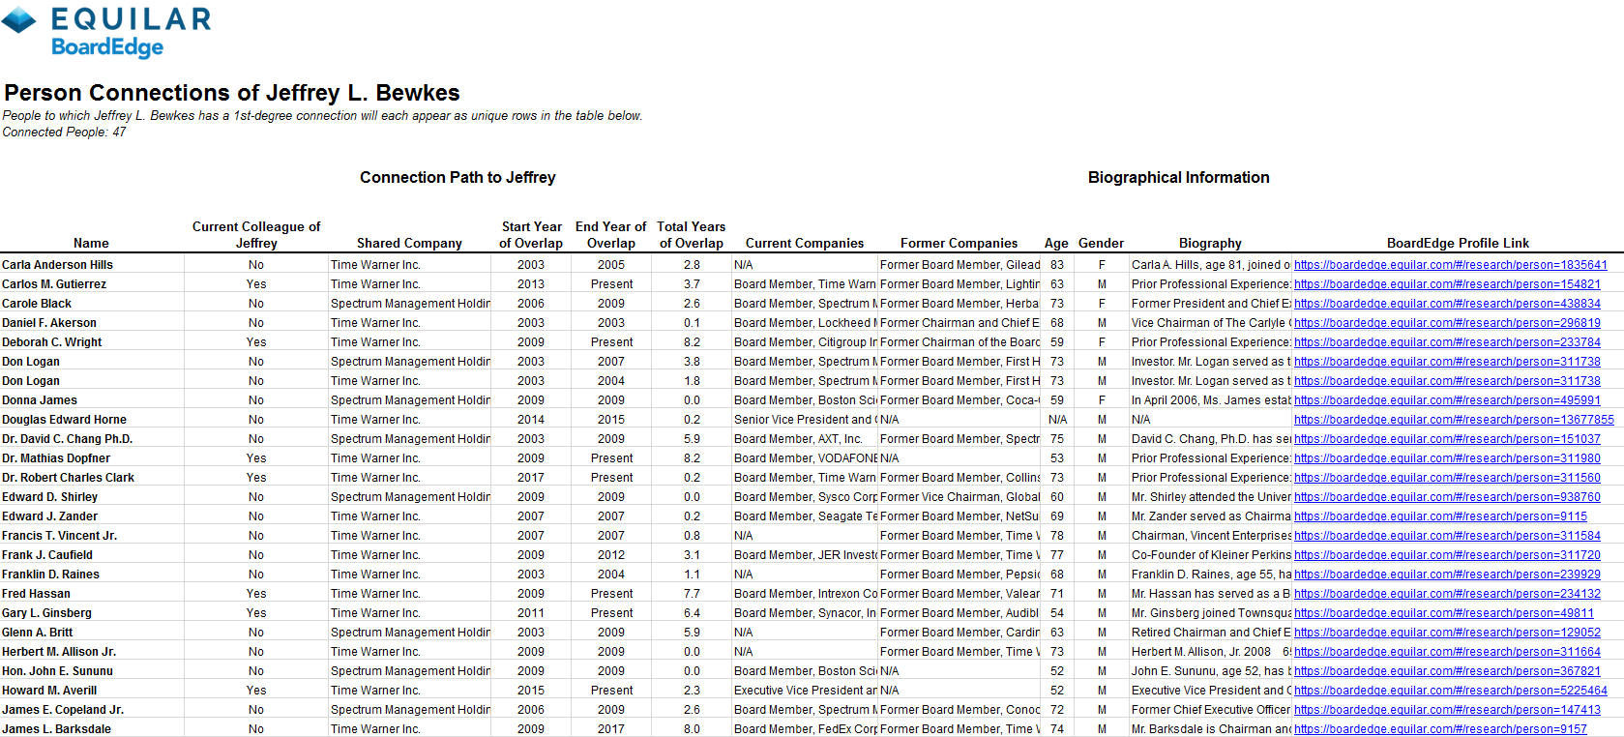Click the Start Year of Overlap header
The height and width of the screenshot is (737, 1624).
click(531, 235)
